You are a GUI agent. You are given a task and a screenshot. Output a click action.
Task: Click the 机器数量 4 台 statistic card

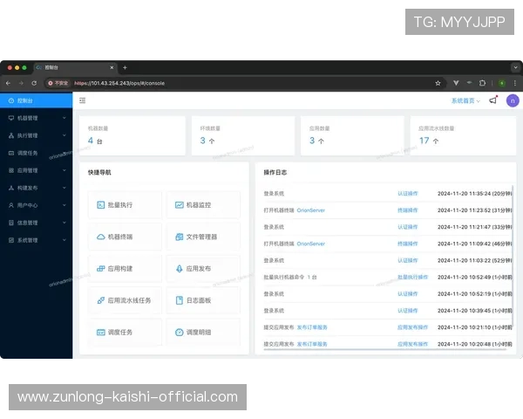(x=132, y=135)
